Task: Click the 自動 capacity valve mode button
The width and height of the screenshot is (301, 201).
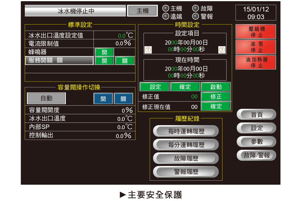Action: tap(46, 98)
